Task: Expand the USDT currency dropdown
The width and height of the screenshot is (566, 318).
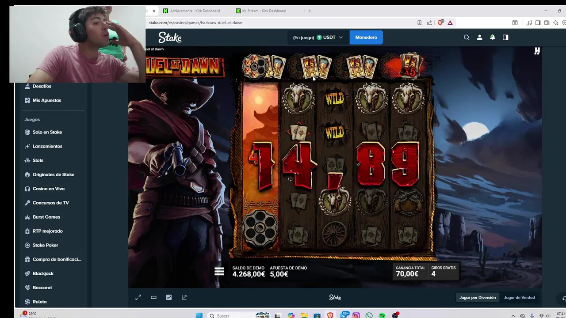Action: click(318, 38)
